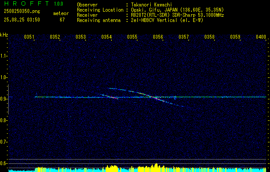Click the 0400 time marker
Viewport: 270px width, 172px height.
point(261,37)
